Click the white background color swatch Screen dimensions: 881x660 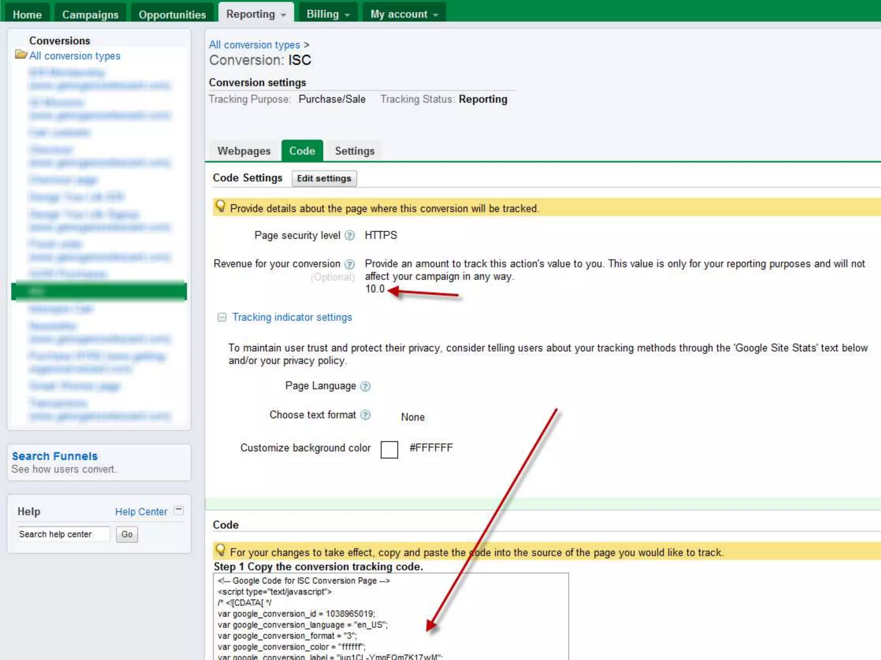[389, 449]
